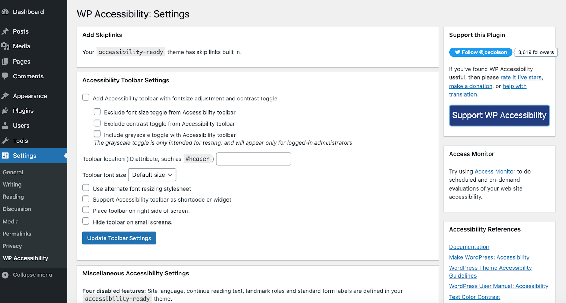Click the Settings sliders icon
The image size is (566, 303).
pos(5,156)
